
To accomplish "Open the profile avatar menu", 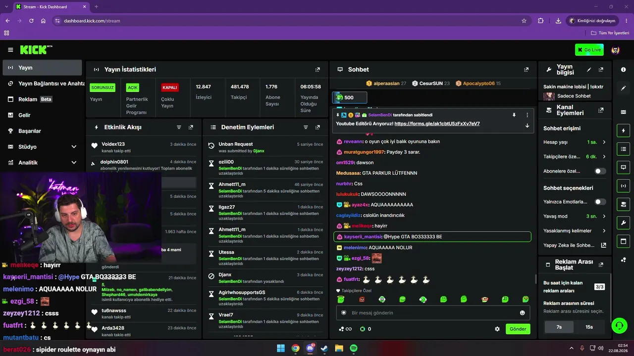I will (x=616, y=50).
